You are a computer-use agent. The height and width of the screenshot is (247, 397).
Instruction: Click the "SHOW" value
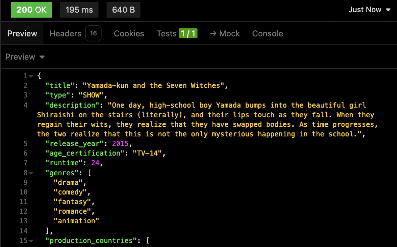[x=91, y=95]
